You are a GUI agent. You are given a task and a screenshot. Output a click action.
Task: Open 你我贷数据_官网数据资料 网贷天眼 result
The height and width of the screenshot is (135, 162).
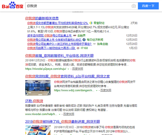58,55
